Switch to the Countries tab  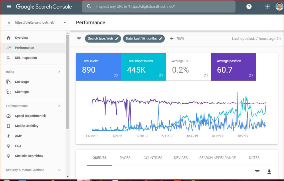[x=153, y=158]
